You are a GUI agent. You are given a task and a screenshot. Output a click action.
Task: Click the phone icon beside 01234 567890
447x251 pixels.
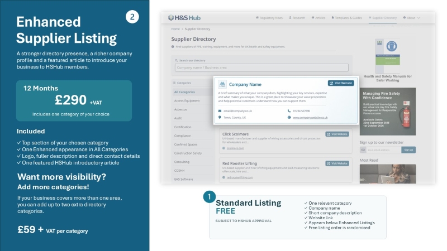pos(289,111)
